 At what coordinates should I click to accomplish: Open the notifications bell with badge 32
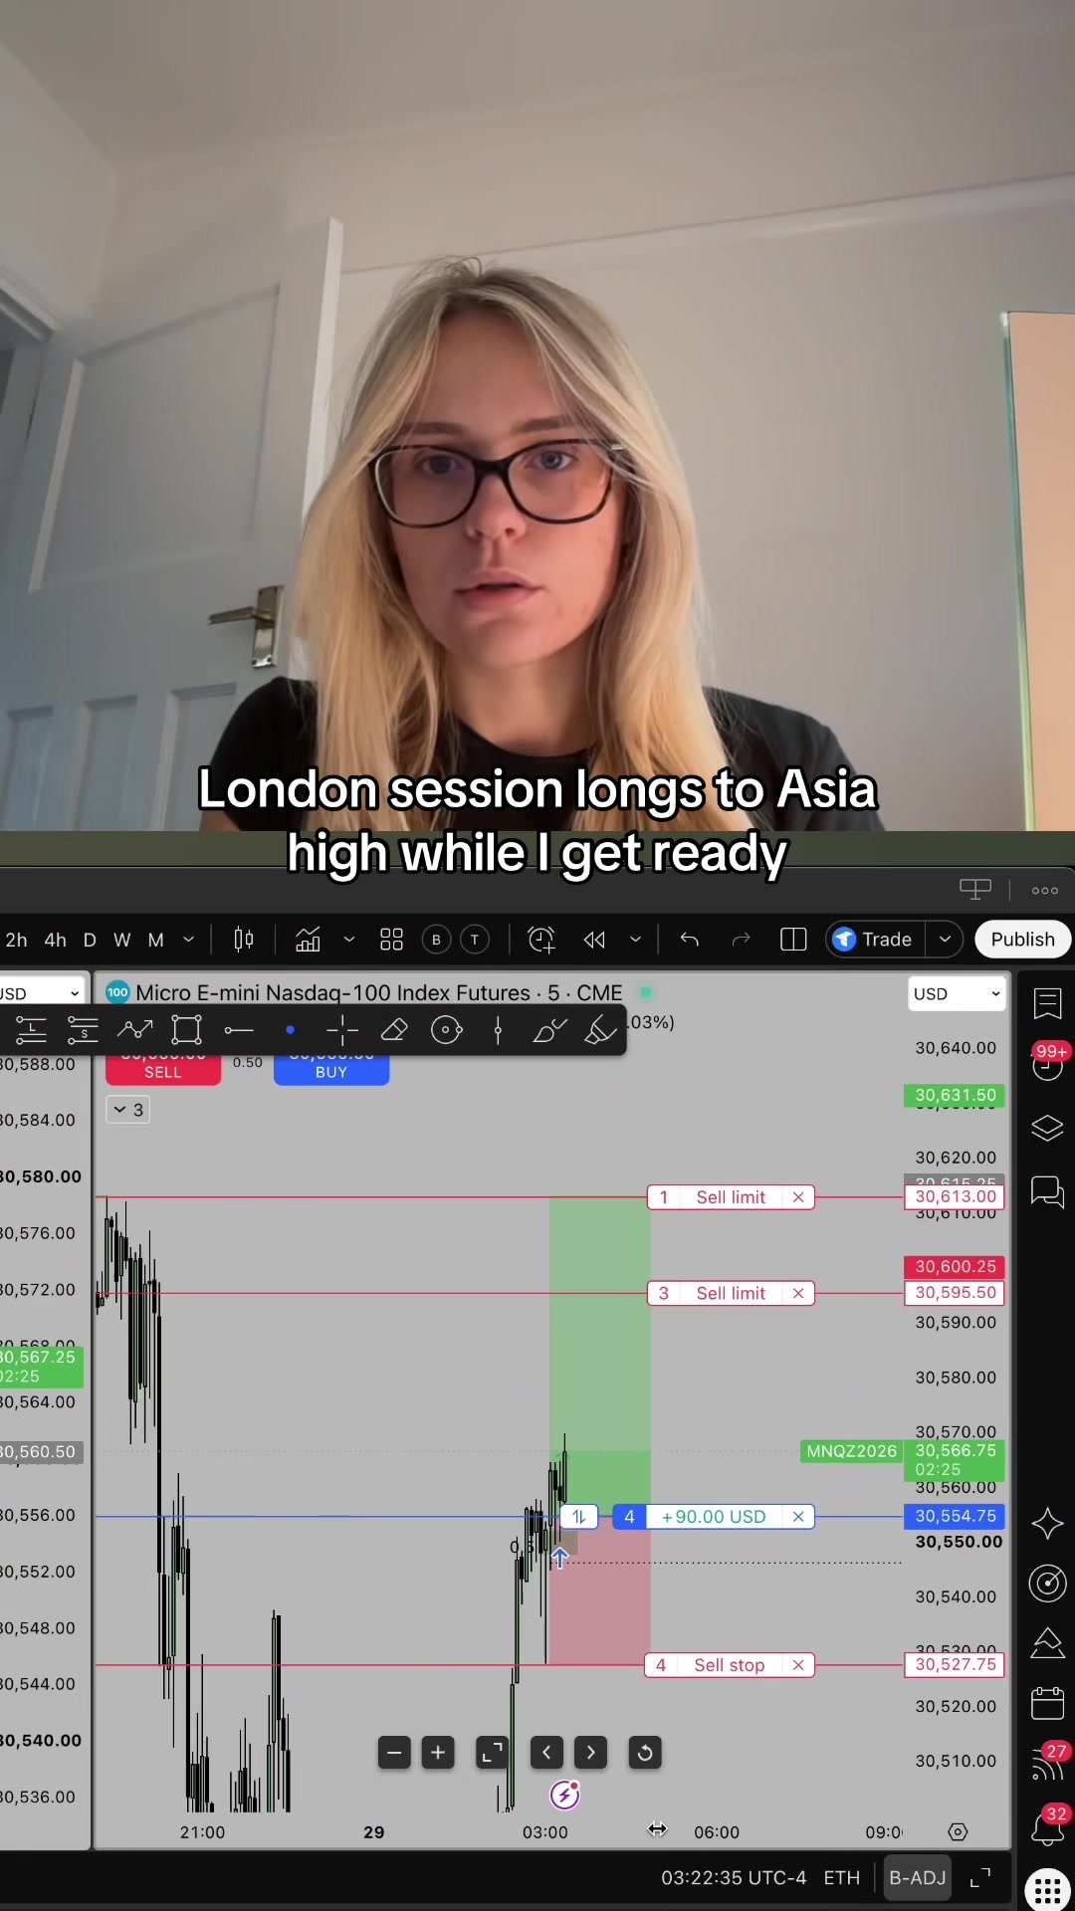[x=1047, y=1827]
